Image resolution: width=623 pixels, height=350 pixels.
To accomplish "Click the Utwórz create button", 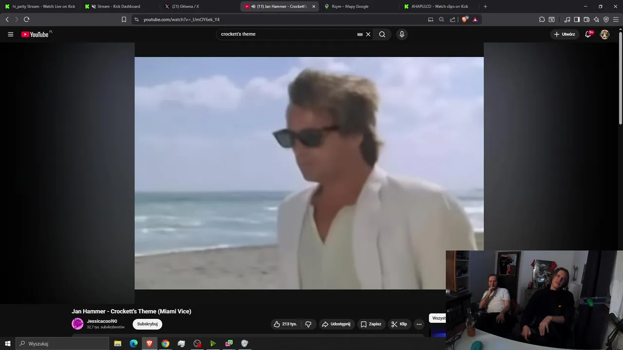I will point(565,34).
